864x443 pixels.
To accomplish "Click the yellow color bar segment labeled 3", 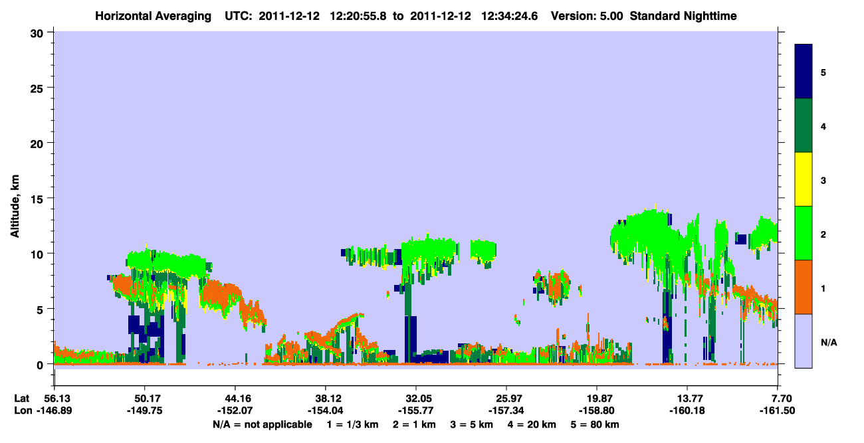I will tap(804, 179).
